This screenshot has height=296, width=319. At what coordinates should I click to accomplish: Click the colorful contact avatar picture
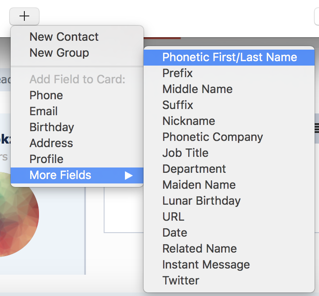(18, 217)
